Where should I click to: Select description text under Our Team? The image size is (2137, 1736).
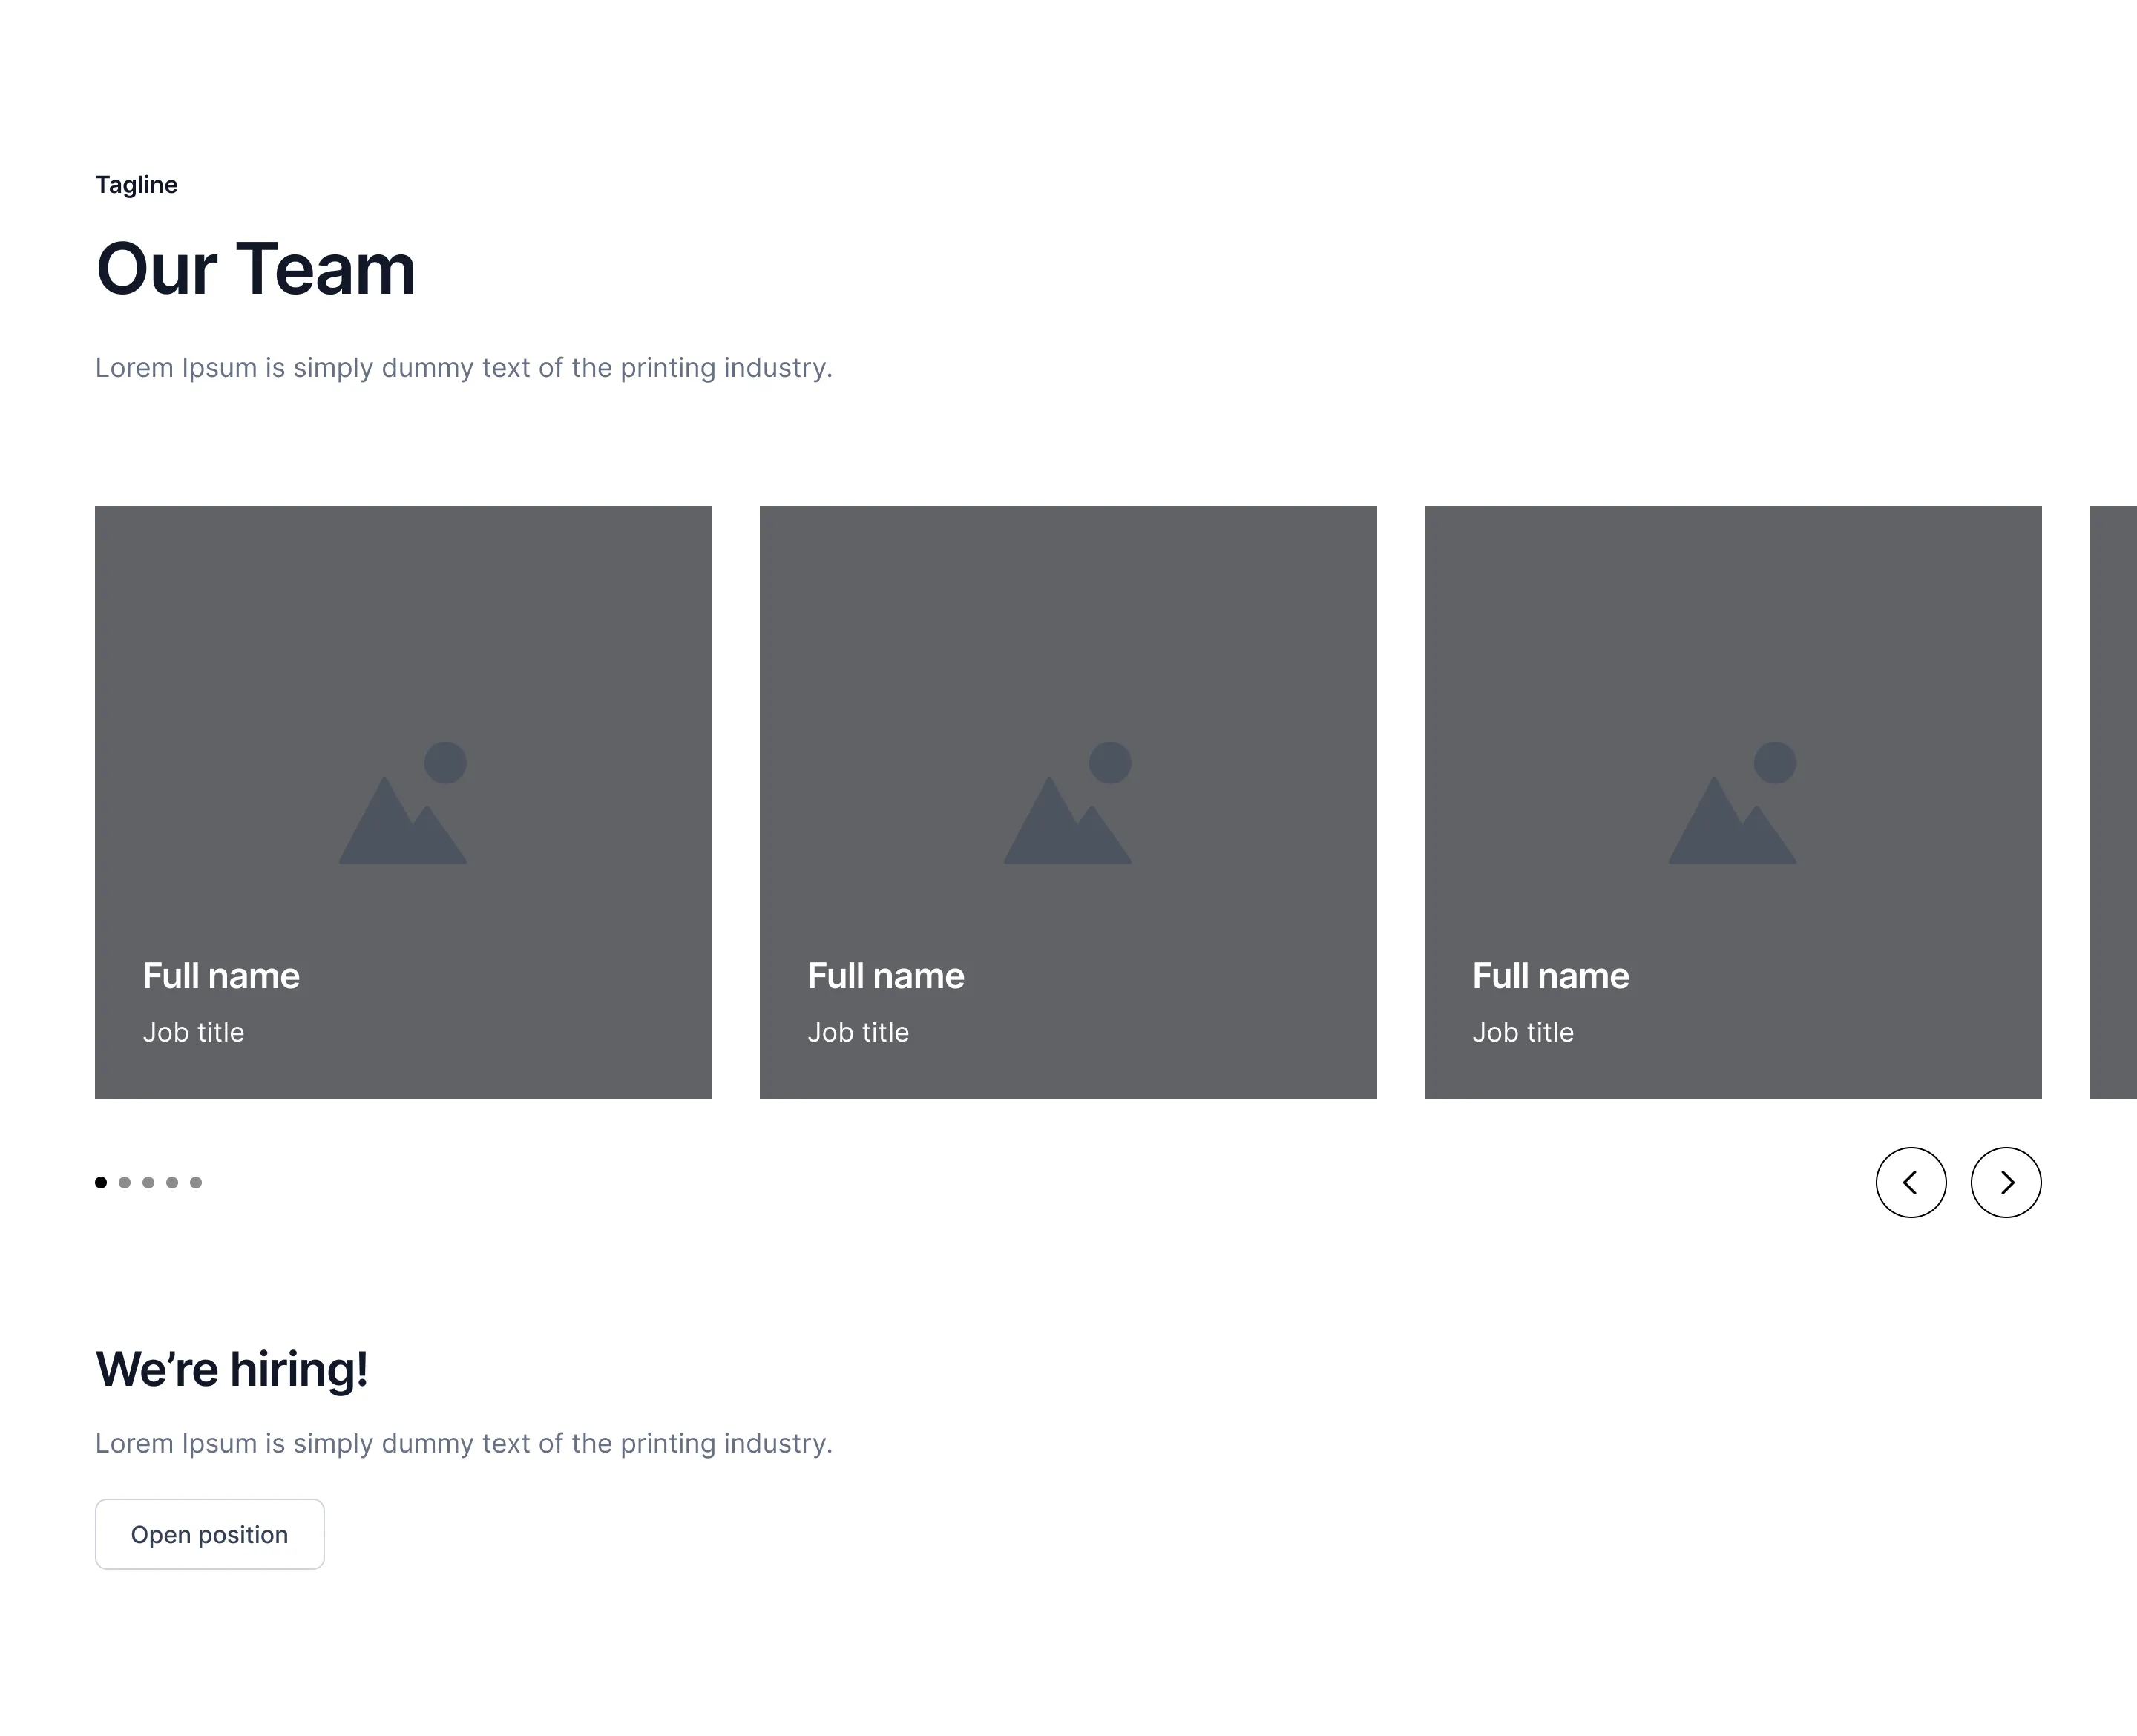click(464, 368)
